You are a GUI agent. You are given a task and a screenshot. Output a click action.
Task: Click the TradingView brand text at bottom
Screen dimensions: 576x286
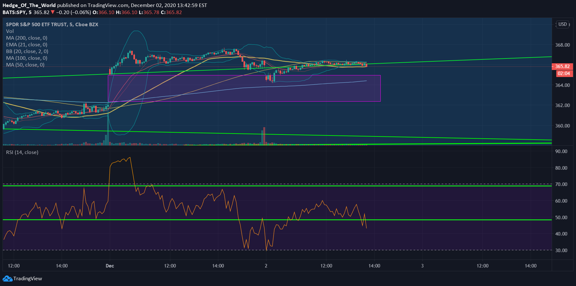point(28,279)
